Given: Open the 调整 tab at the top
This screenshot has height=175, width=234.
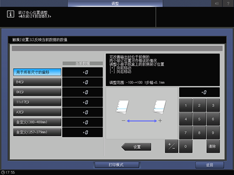Looking at the screenshot, I should click(115, 3).
